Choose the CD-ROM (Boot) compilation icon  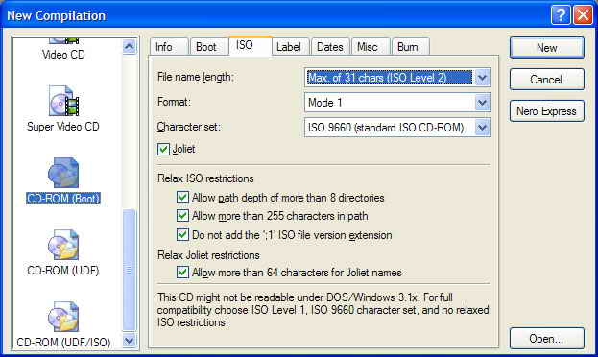(63, 173)
